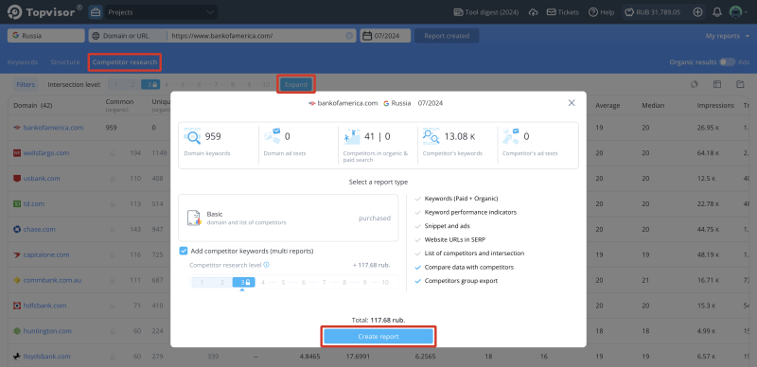Viewport: 757px width, 367px height.
Task: Click the Competitors in organic icon
Action: pyautogui.click(x=351, y=136)
